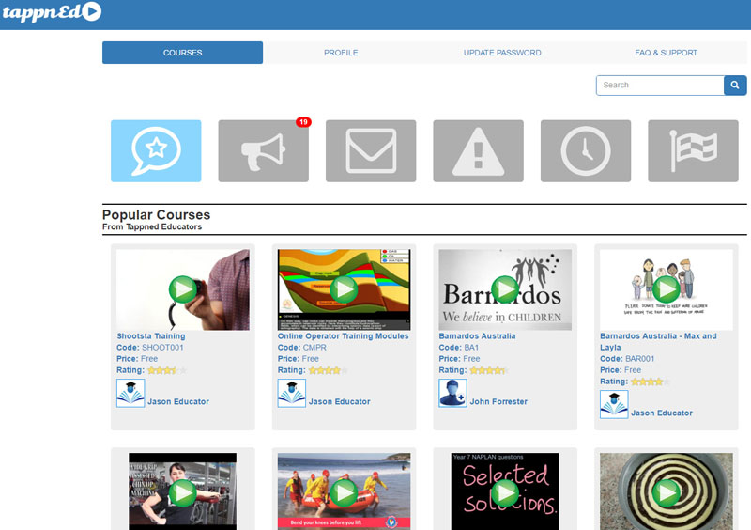Click the star rating under Shootsta Training
Image resolution: width=751 pixels, height=530 pixels.
tap(167, 370)
